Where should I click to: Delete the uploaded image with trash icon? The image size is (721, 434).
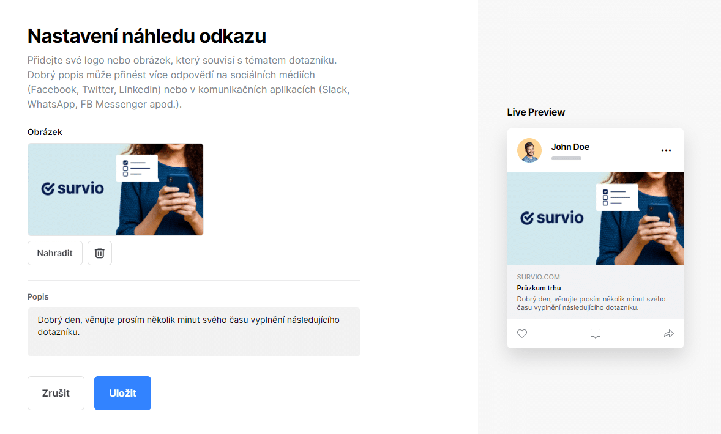click(100, 253)
